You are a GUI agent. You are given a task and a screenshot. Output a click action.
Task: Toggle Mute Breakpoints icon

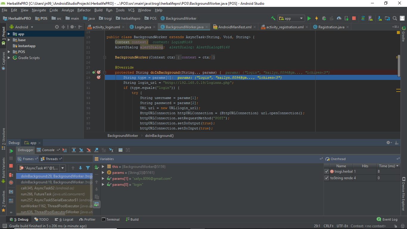coord(11,182)
